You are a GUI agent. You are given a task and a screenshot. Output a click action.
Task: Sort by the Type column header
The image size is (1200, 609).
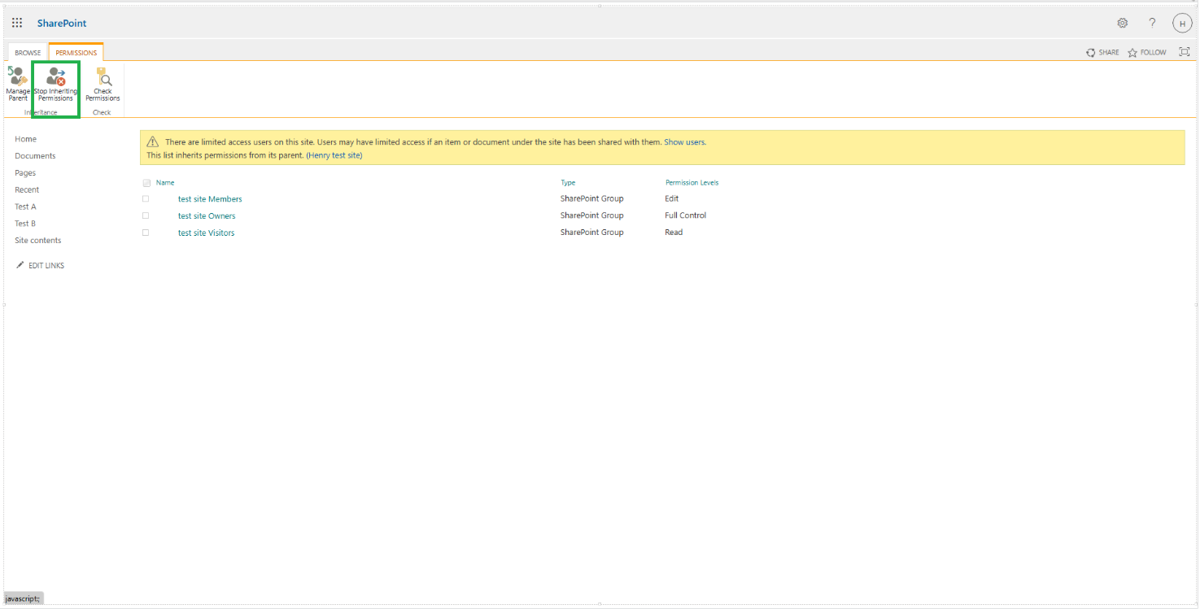(568, 183)
